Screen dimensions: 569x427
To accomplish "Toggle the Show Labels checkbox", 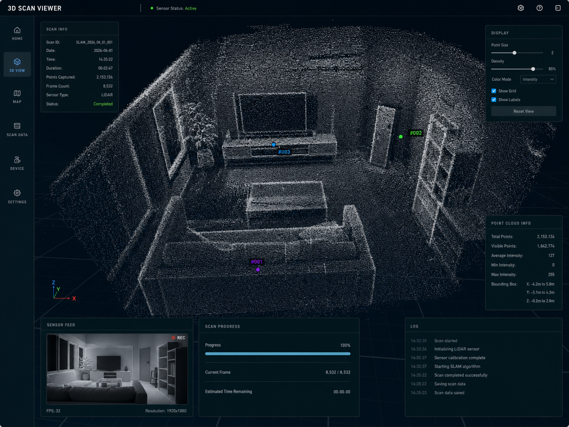I will tap(493, 99).
